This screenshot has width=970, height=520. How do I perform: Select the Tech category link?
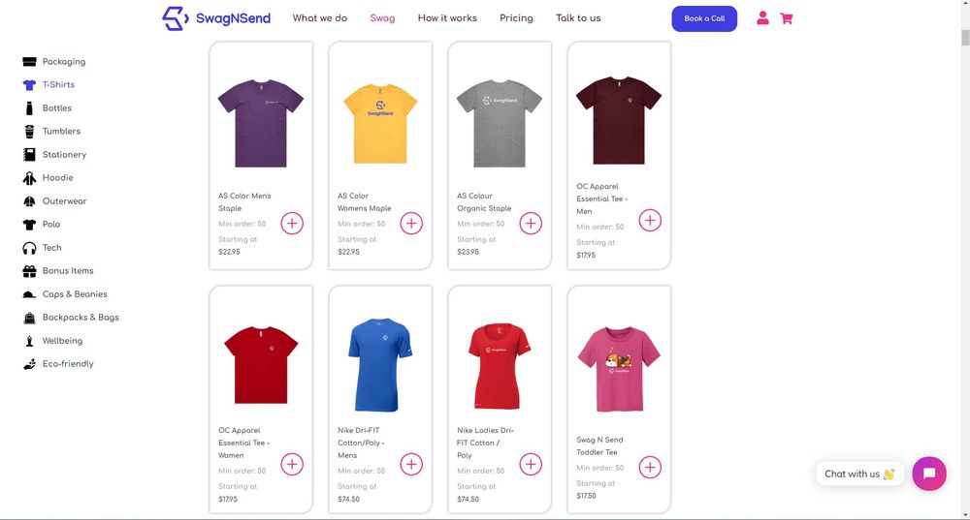[52, 248]
